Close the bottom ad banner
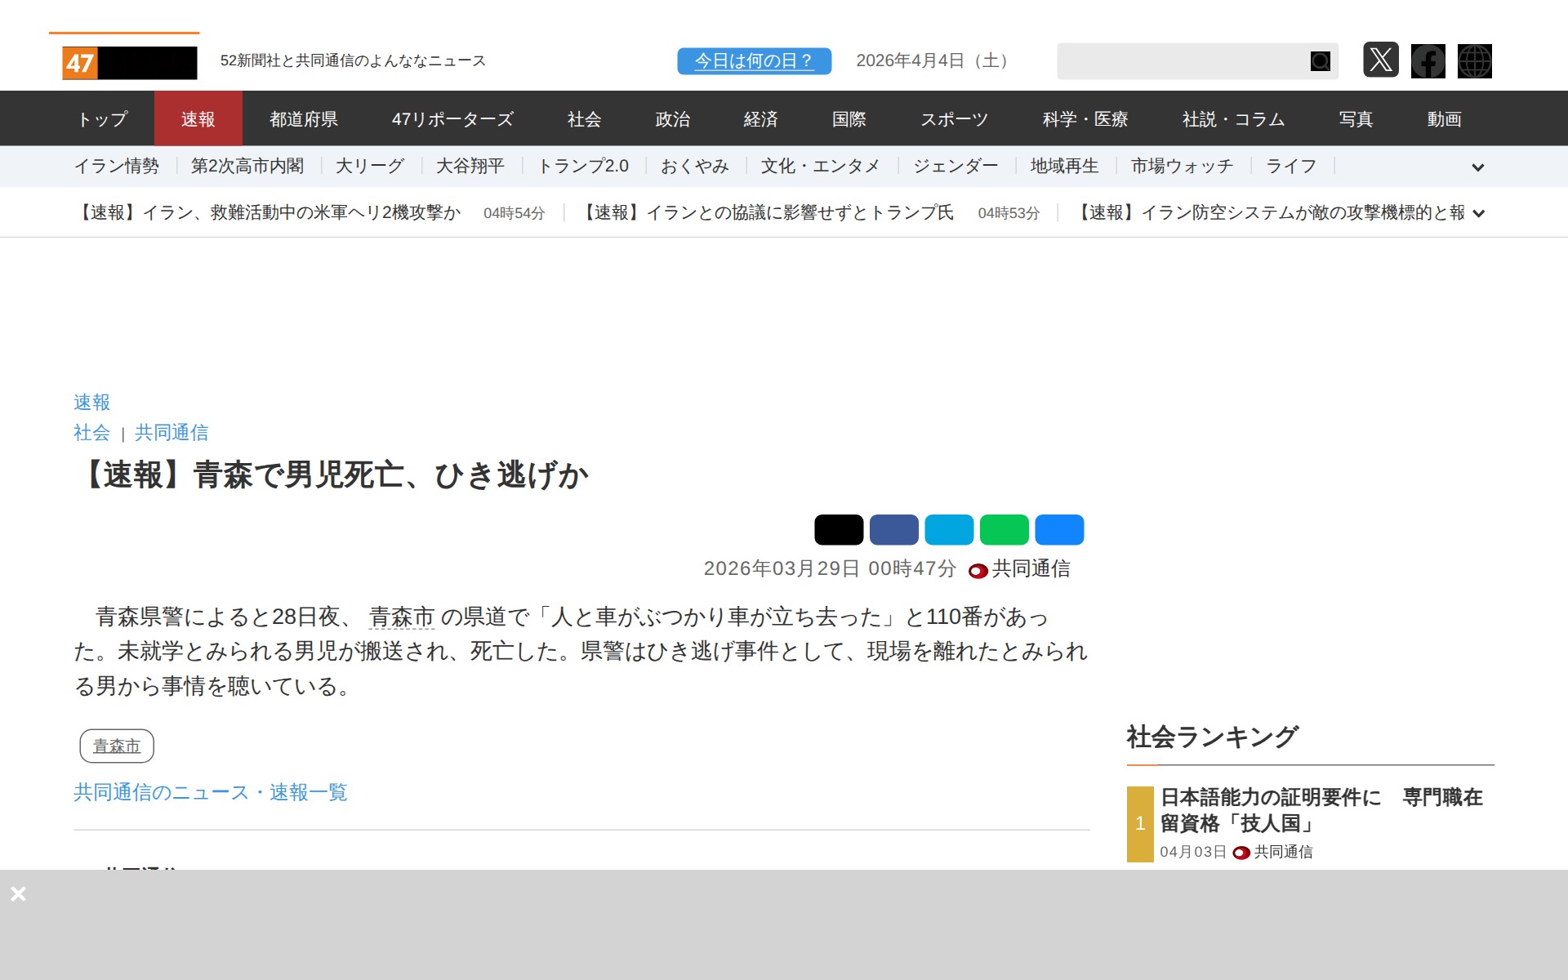This screenshot has width=1568, height=980. pos(18,894)
